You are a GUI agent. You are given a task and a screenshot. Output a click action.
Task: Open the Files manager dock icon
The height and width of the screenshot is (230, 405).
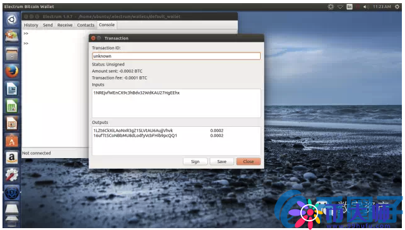tap(12, 54)
